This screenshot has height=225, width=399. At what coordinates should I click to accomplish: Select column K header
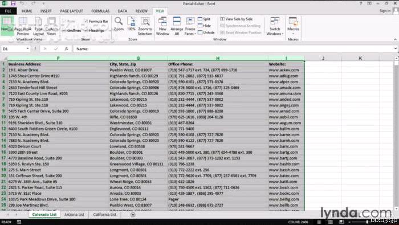(360, 58)
